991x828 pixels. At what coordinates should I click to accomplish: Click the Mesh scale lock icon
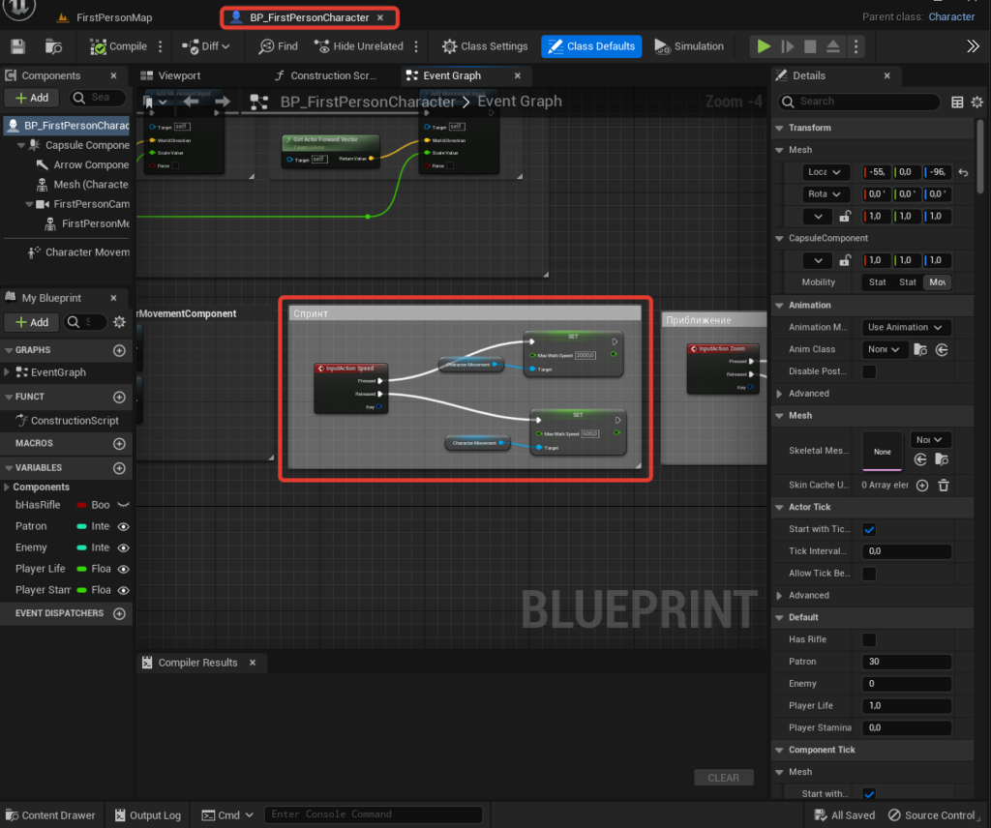pos(845,217)
